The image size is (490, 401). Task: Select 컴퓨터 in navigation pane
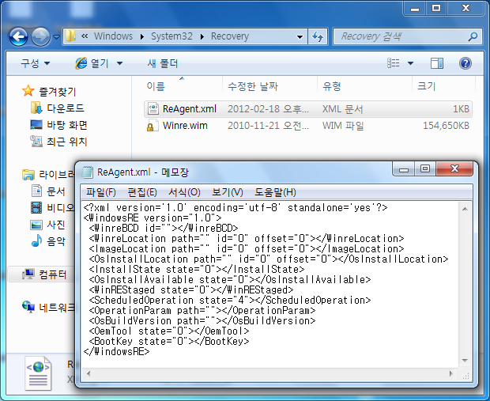point(52,274)
